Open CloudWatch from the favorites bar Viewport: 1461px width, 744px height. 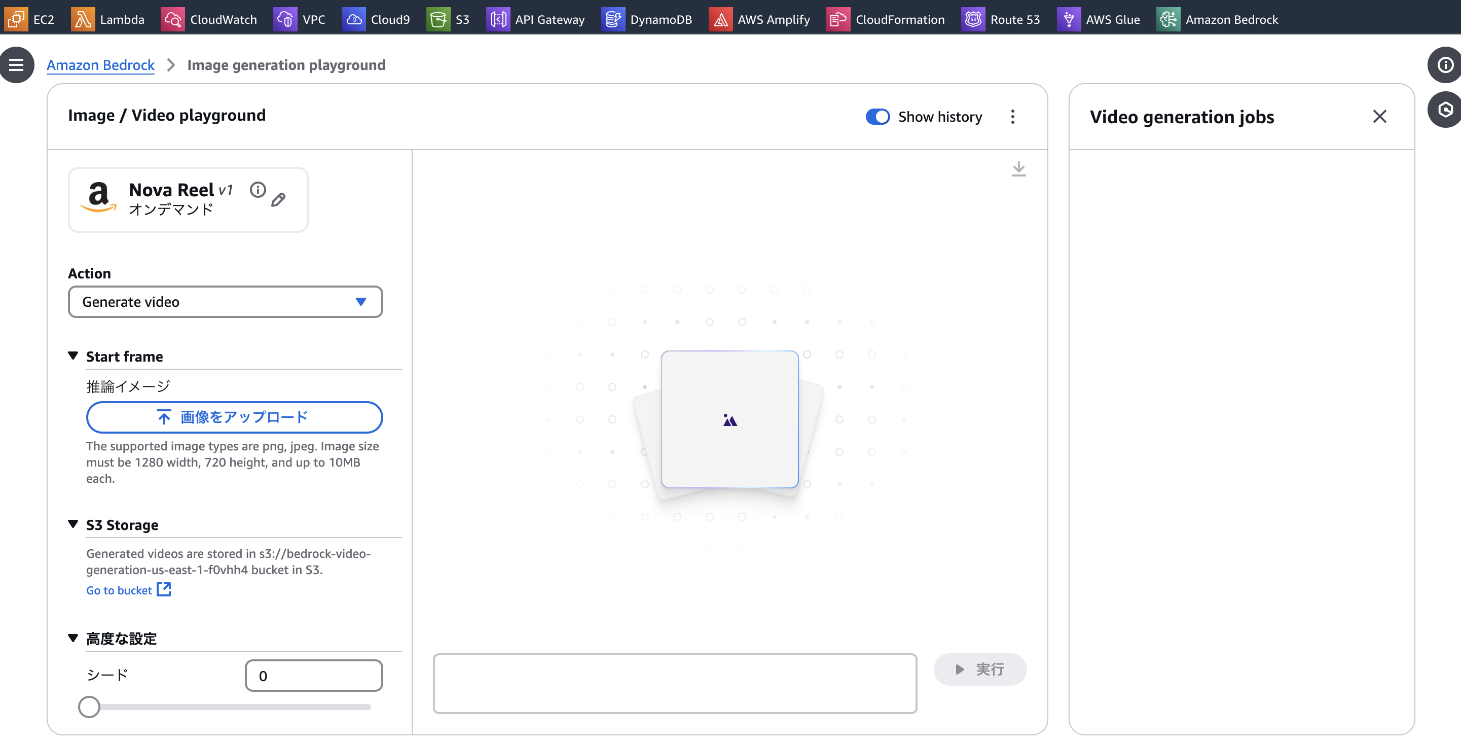click(x=209, y=19)
